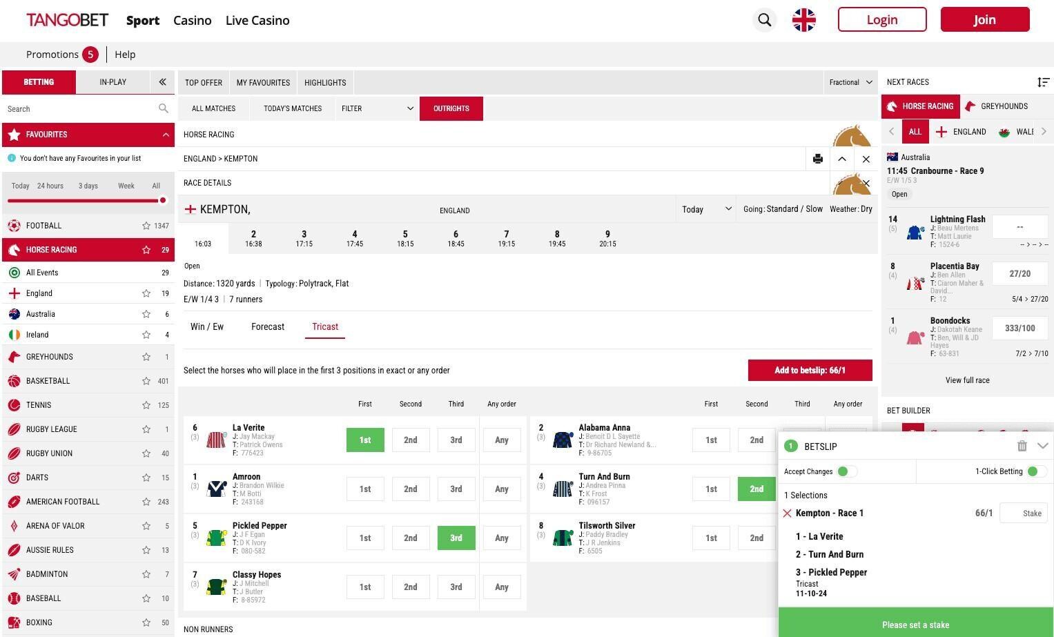Select race 5 at 18:15

(405, 239)
